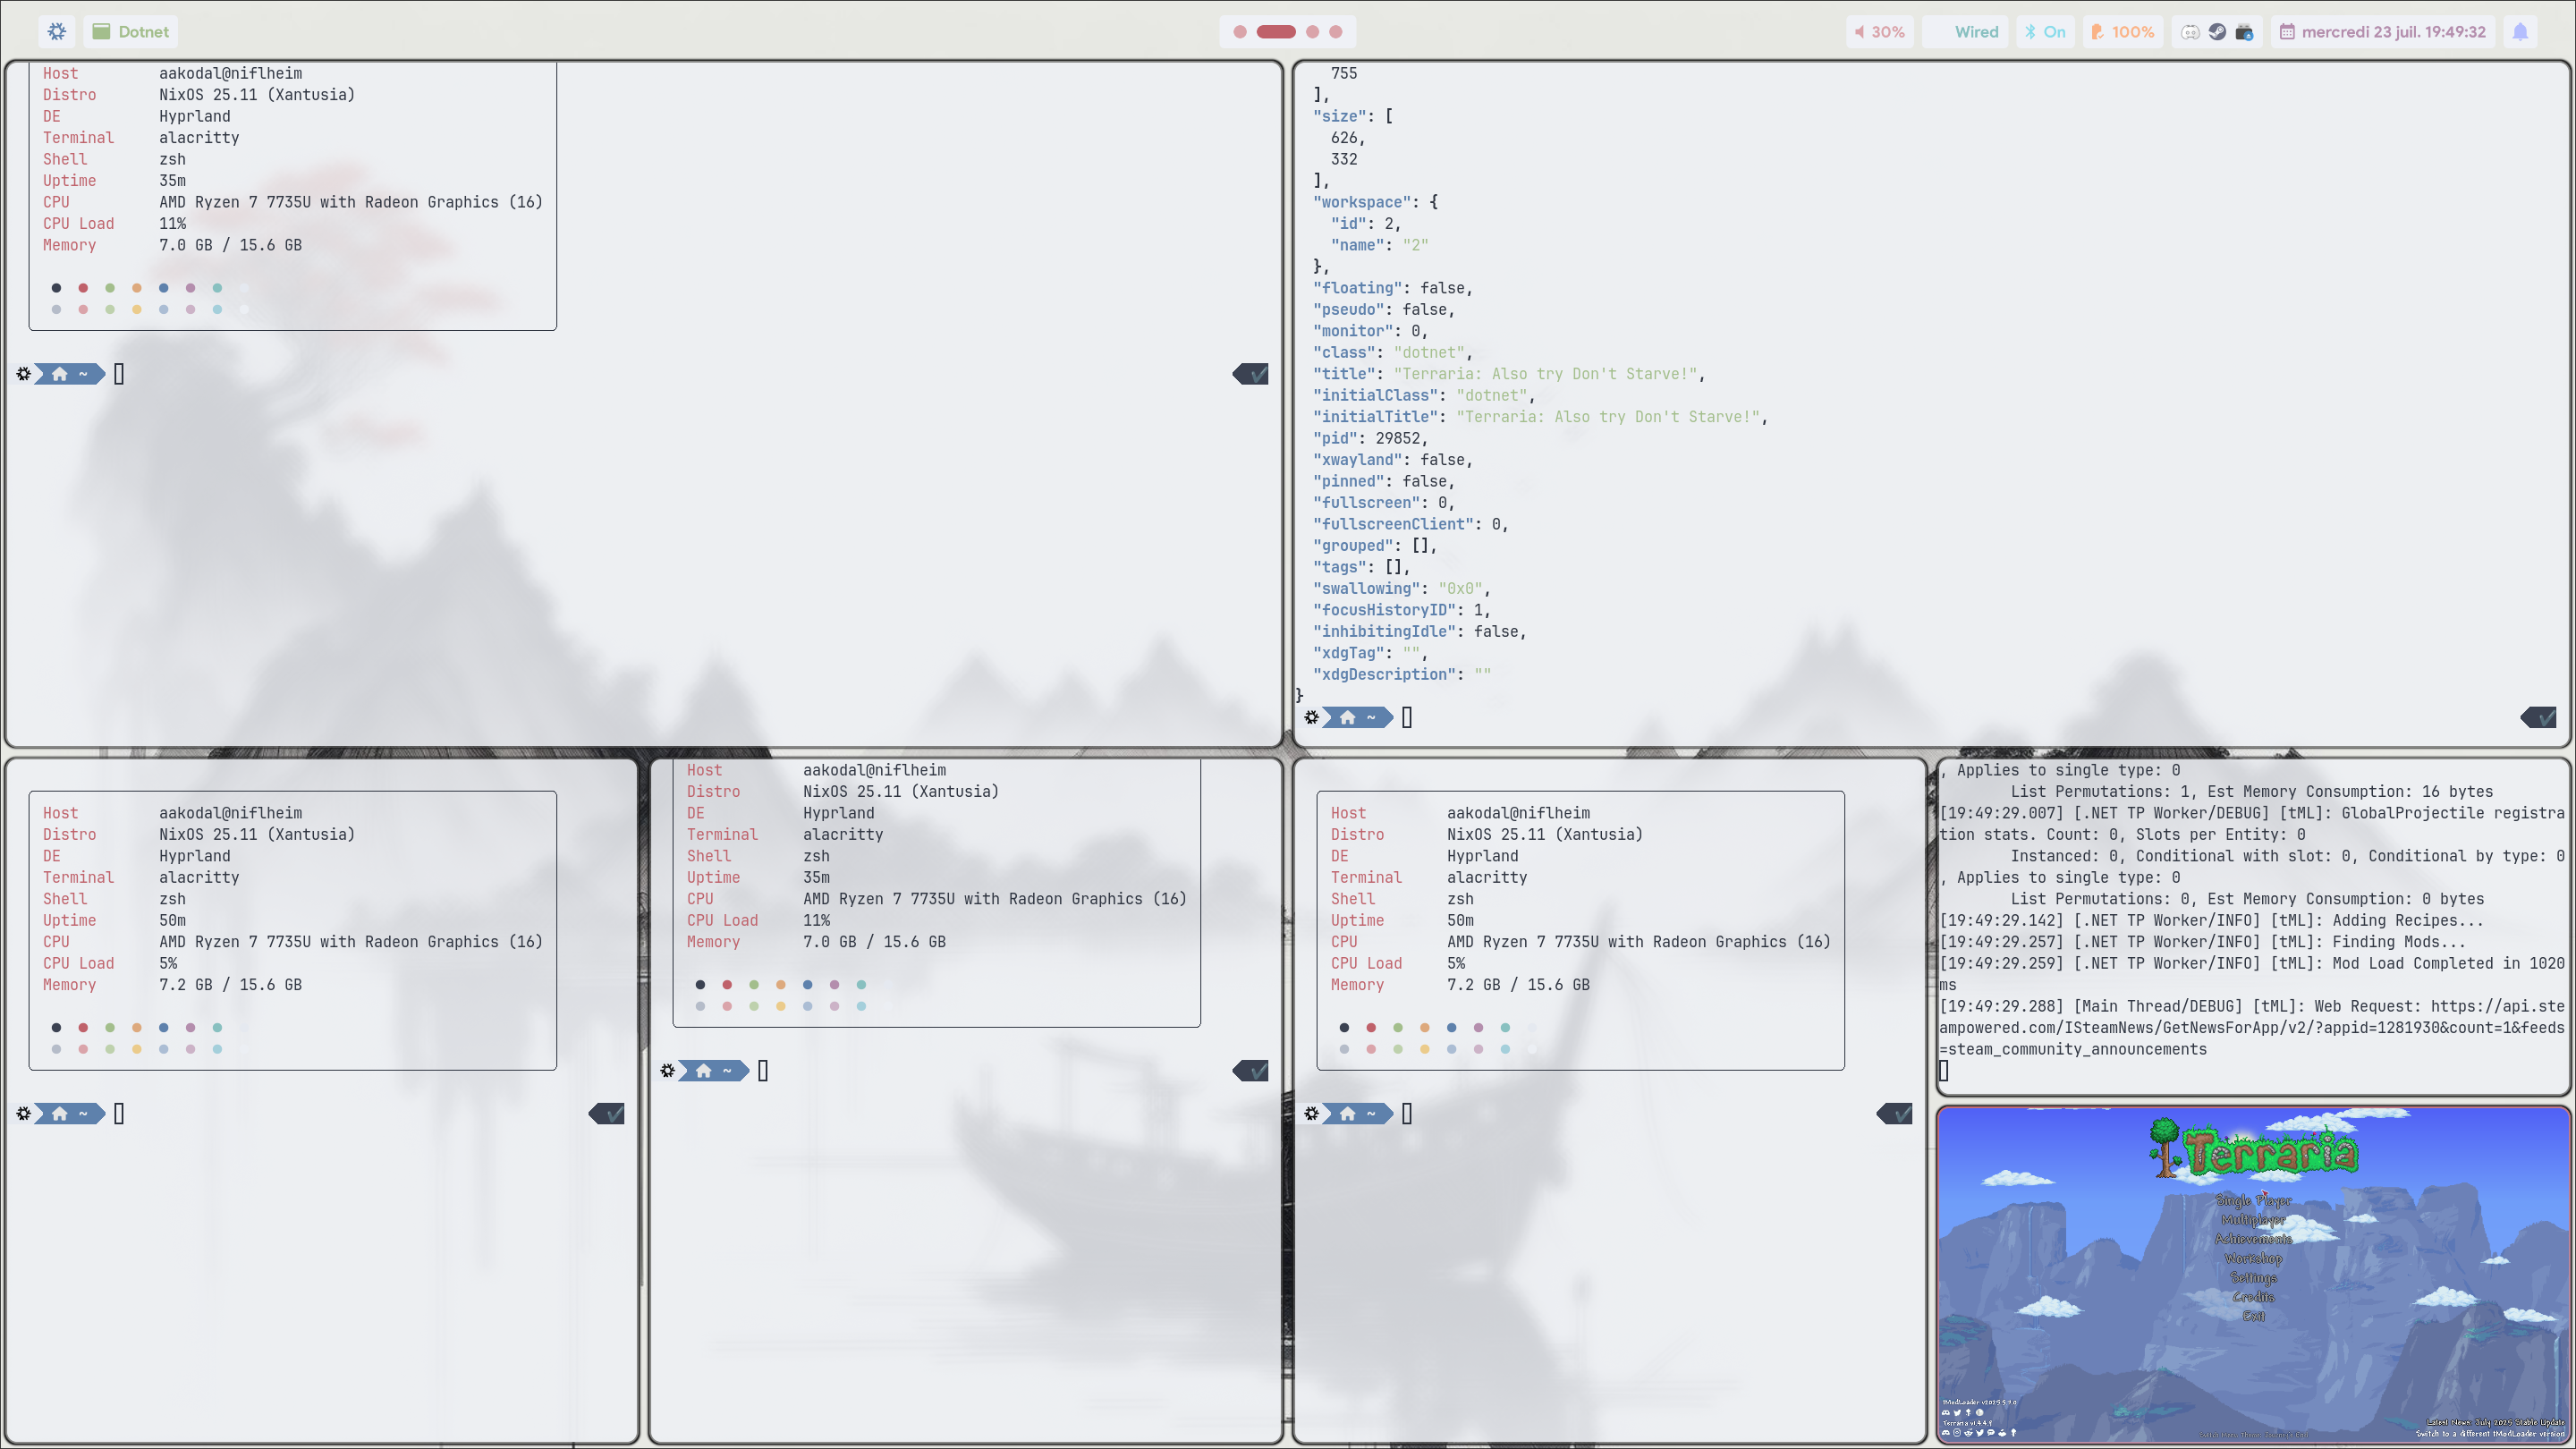Switch to the active elongated workspace indicator
Screen dimensions: 2576x1449
tap(1276, 31)
